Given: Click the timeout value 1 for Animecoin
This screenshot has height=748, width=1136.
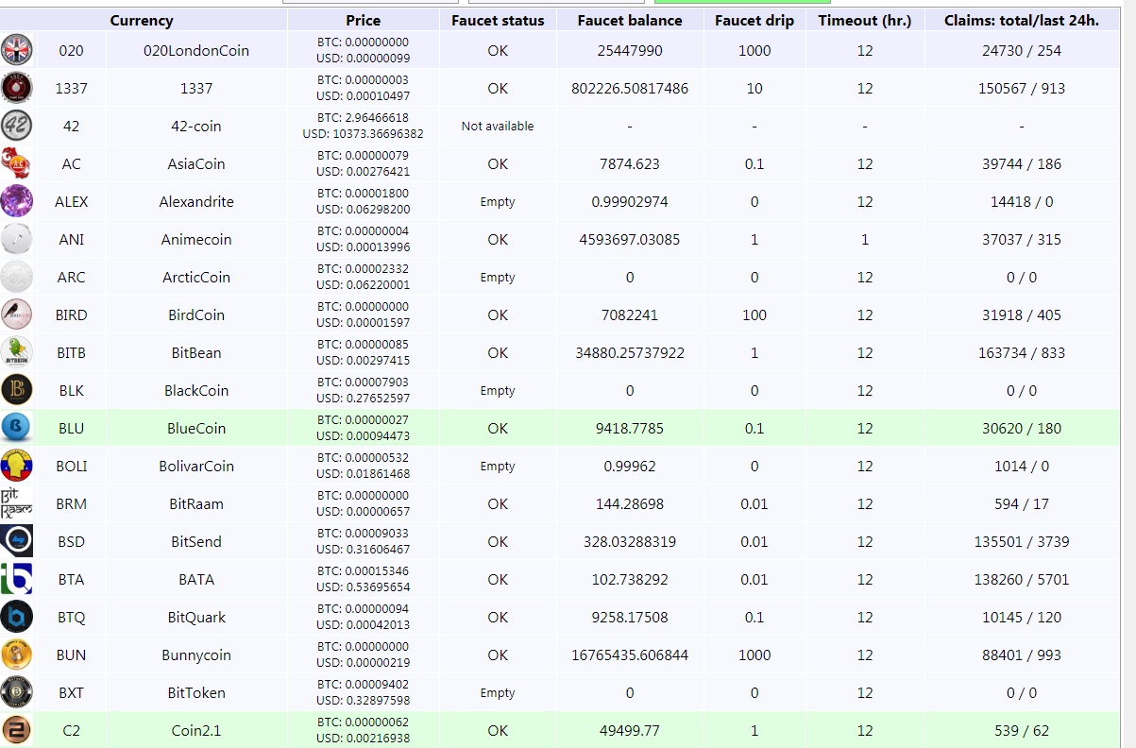Looking at the screenshot, I should click(x=865, y=239).
